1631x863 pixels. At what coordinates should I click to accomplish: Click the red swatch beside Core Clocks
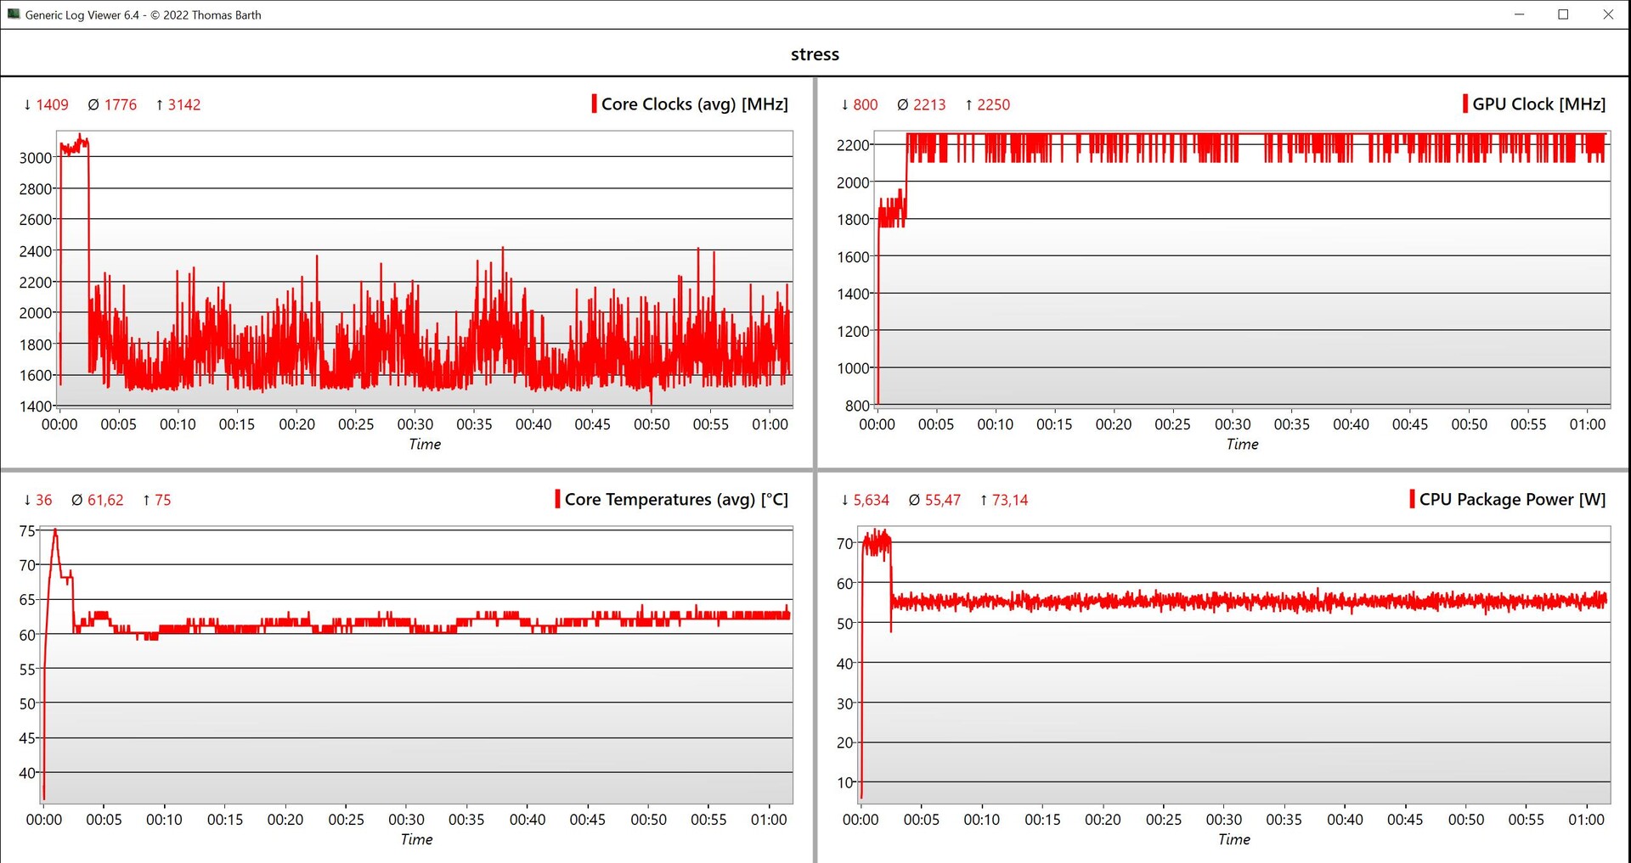[x=594, y=104]
